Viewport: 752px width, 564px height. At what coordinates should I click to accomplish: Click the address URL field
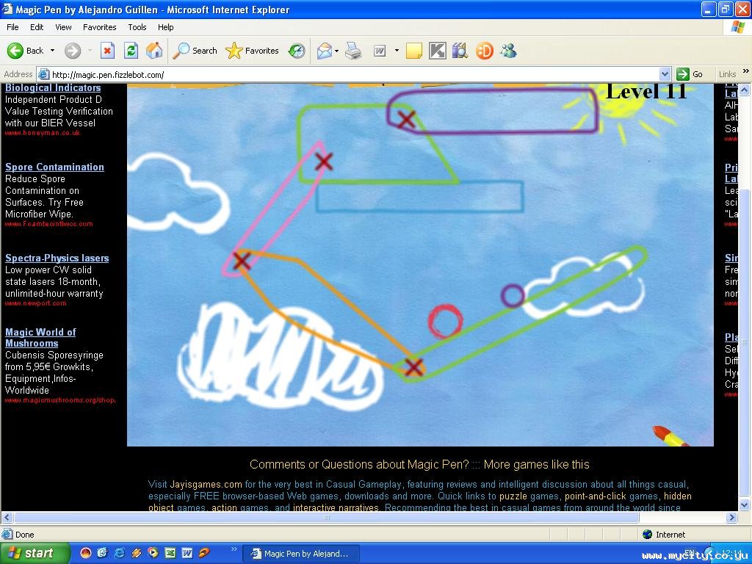tap(348, 74)
